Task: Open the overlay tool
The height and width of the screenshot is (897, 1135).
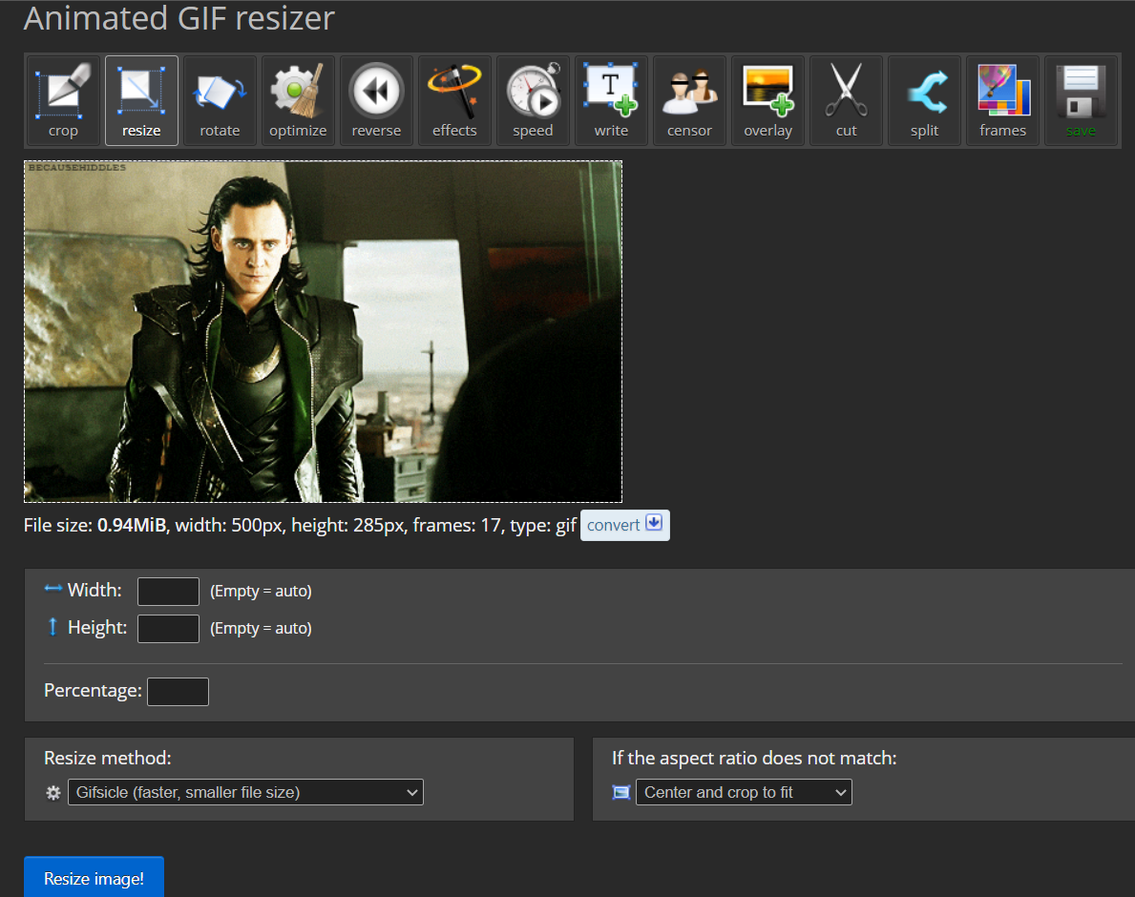Action: [767, 100]
